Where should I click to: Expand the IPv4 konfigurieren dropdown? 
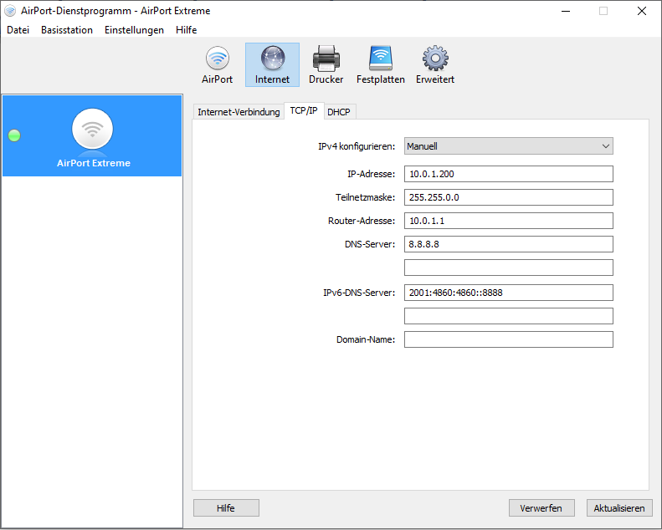508,146
